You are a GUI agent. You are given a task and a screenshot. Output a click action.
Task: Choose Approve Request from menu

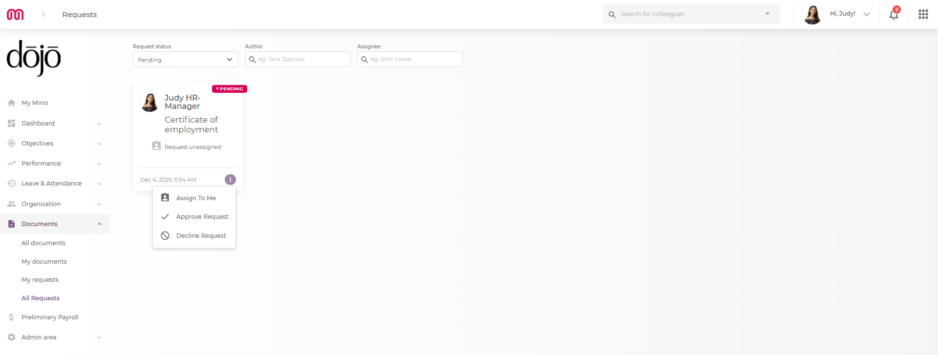[194, 217]
